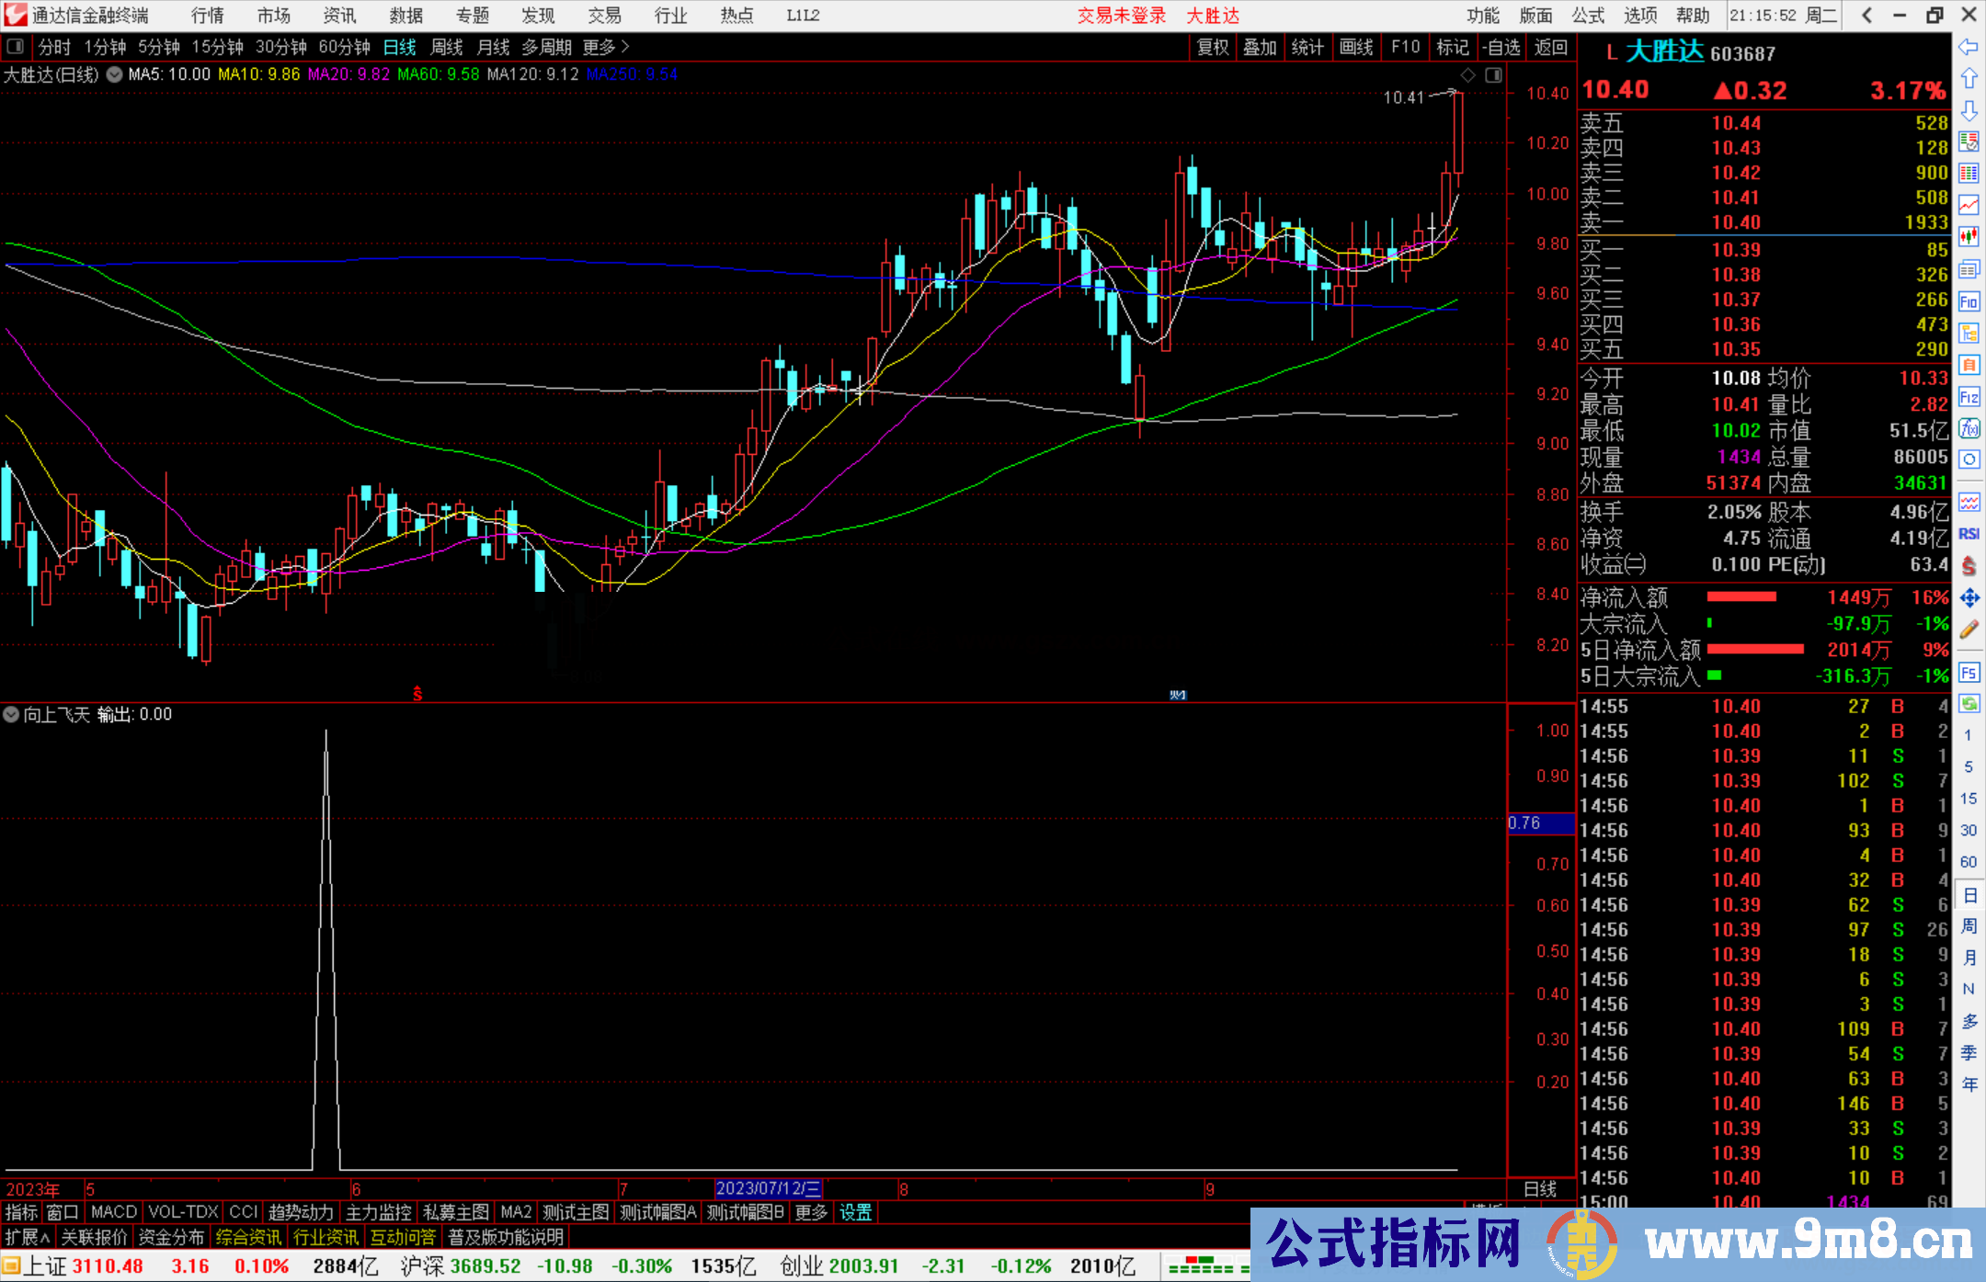Click the RSI indicator sidebar icon
Viewport: 1986px width, 1282px height.
point(1969,534)
